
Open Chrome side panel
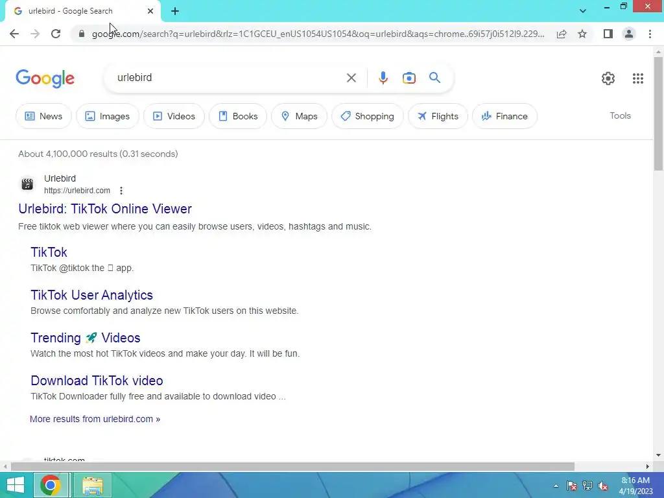pyautogui.click(x=608, y=34)
